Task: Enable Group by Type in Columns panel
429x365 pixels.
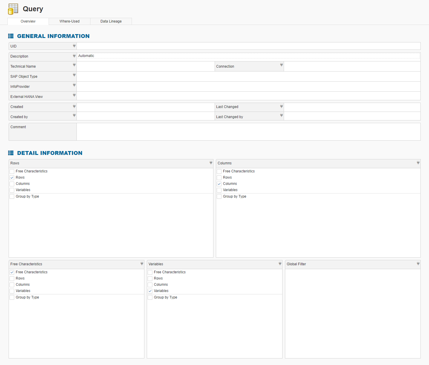Action: point(219,196)
